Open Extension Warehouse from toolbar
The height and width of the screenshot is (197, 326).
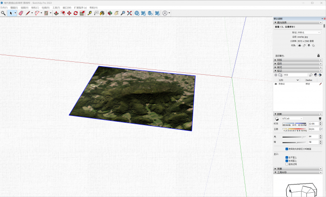(143, 13)
